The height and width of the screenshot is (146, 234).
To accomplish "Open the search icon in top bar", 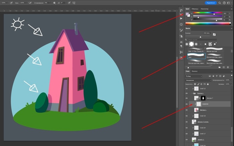I will tap(220, 3).
